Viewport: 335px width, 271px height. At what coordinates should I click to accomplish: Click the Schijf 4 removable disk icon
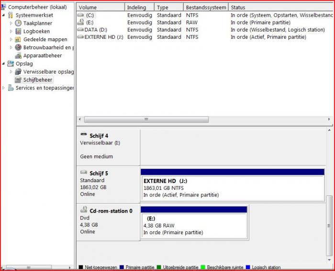tap(84, 134)
